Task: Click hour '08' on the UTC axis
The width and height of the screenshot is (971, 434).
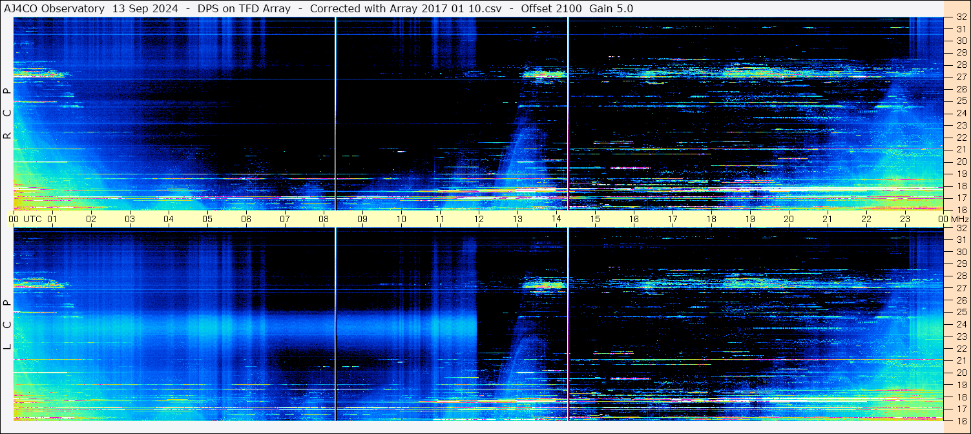Action: click(x=324, y=219)
